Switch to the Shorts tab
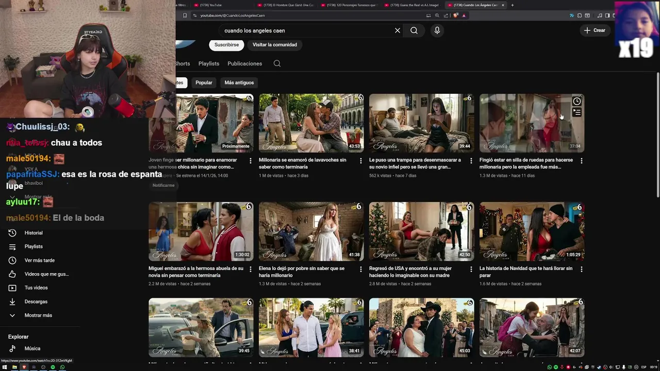 (183, 63)
